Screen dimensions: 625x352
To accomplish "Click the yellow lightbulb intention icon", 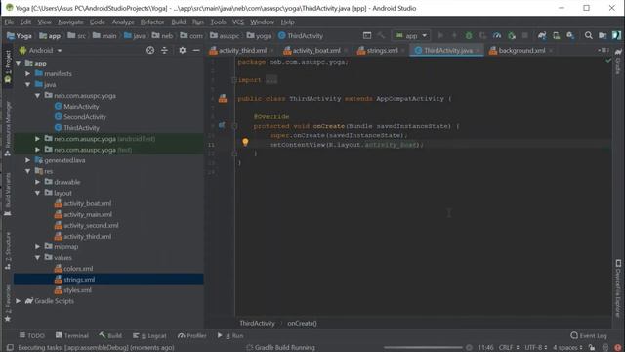I will 245,142.
